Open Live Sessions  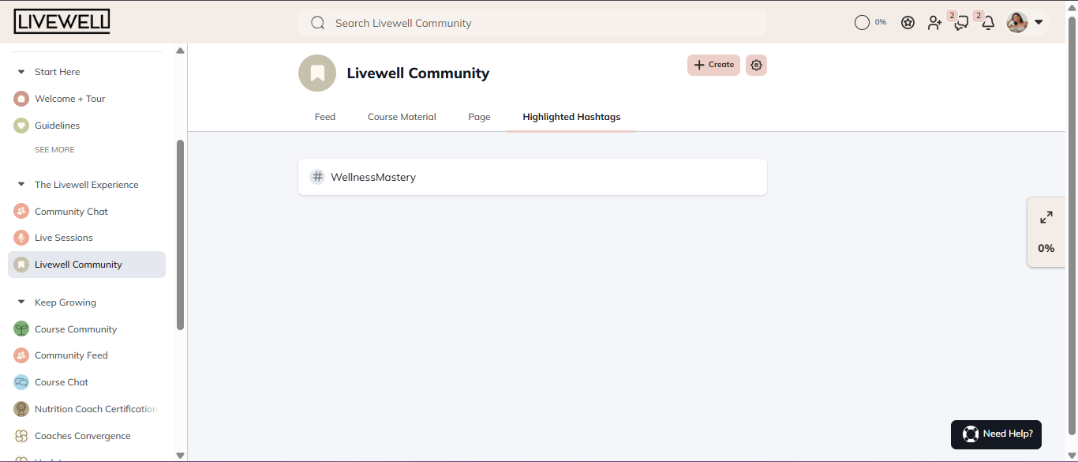[x=63, y=238]
